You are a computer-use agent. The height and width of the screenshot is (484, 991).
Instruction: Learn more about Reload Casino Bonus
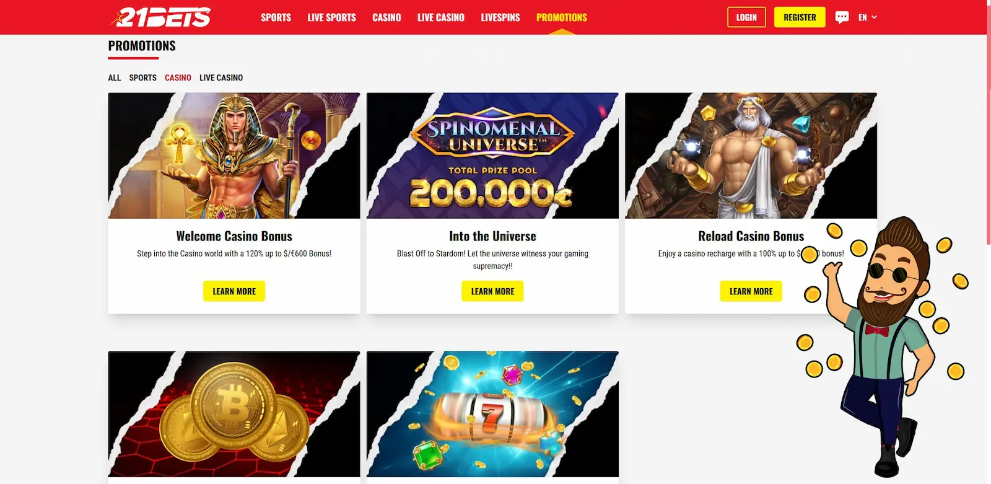click(751, 291)
